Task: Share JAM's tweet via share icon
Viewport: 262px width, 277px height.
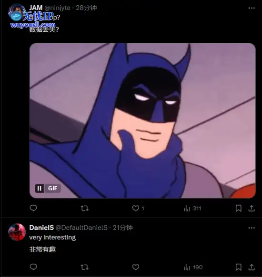Action: (x=252, y=208)
